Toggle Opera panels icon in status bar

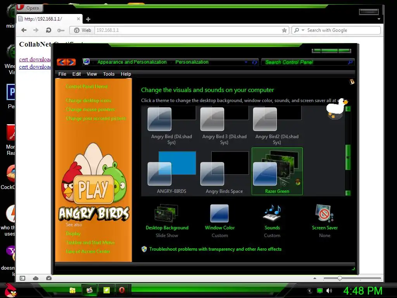22,278
